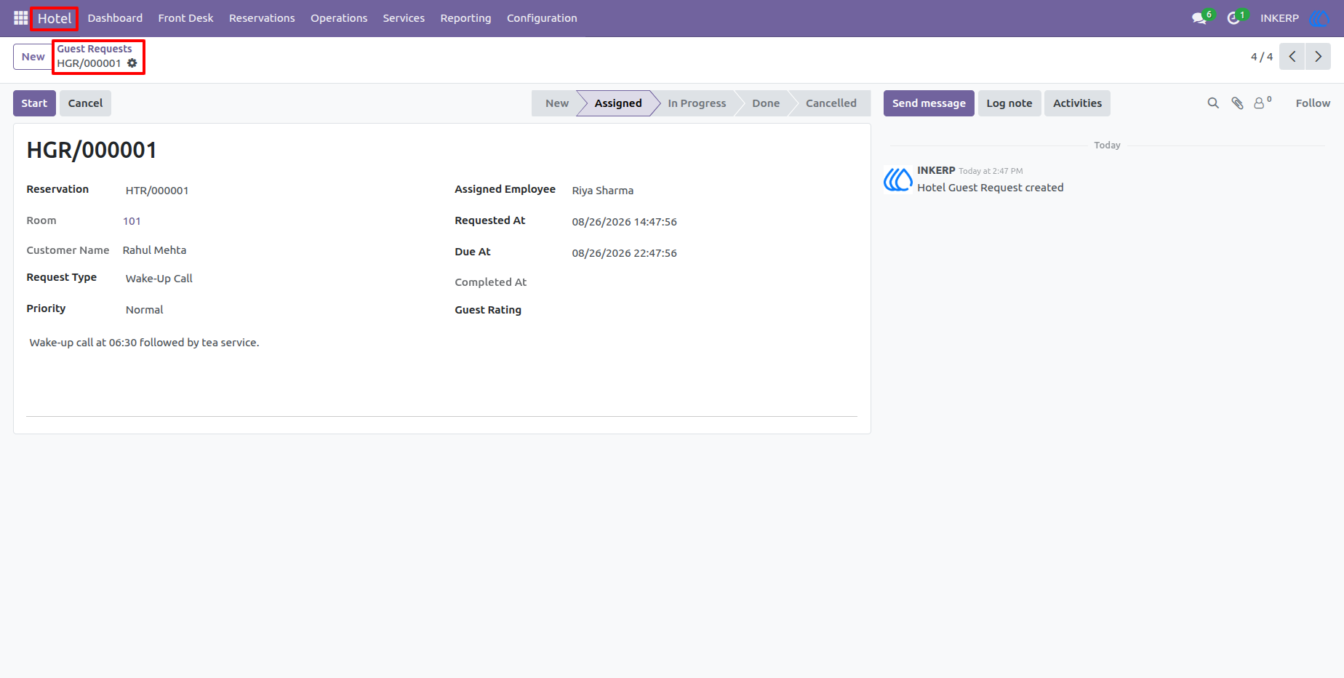Open the Configuration menu
This screenshot has height=678, width=1344.
point(542,18)
